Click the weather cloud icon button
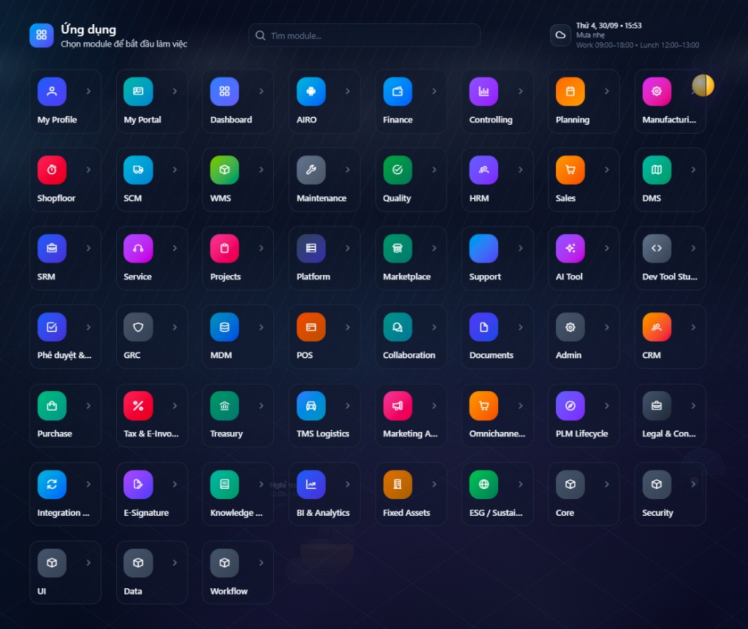 click(560, 35)
